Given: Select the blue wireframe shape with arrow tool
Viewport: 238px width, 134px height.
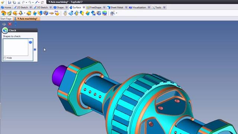Looking at the screenshot, I should [71, 13].
